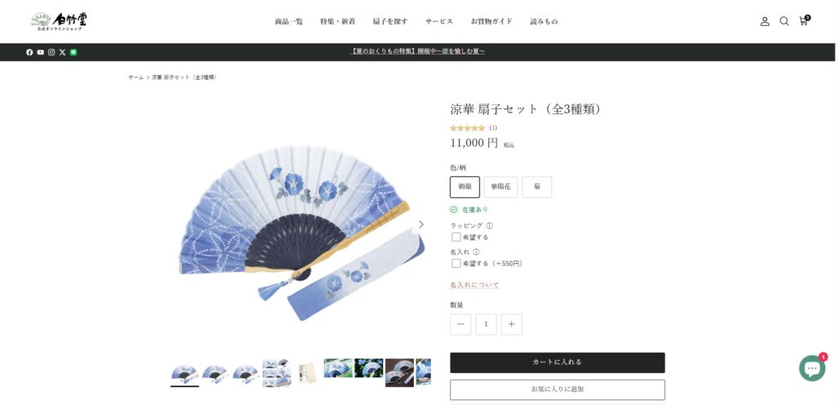The height and width of the screenshot is (405, 836).
Task: Select the 紫陽花 pattern option
Action: point(500,187)
